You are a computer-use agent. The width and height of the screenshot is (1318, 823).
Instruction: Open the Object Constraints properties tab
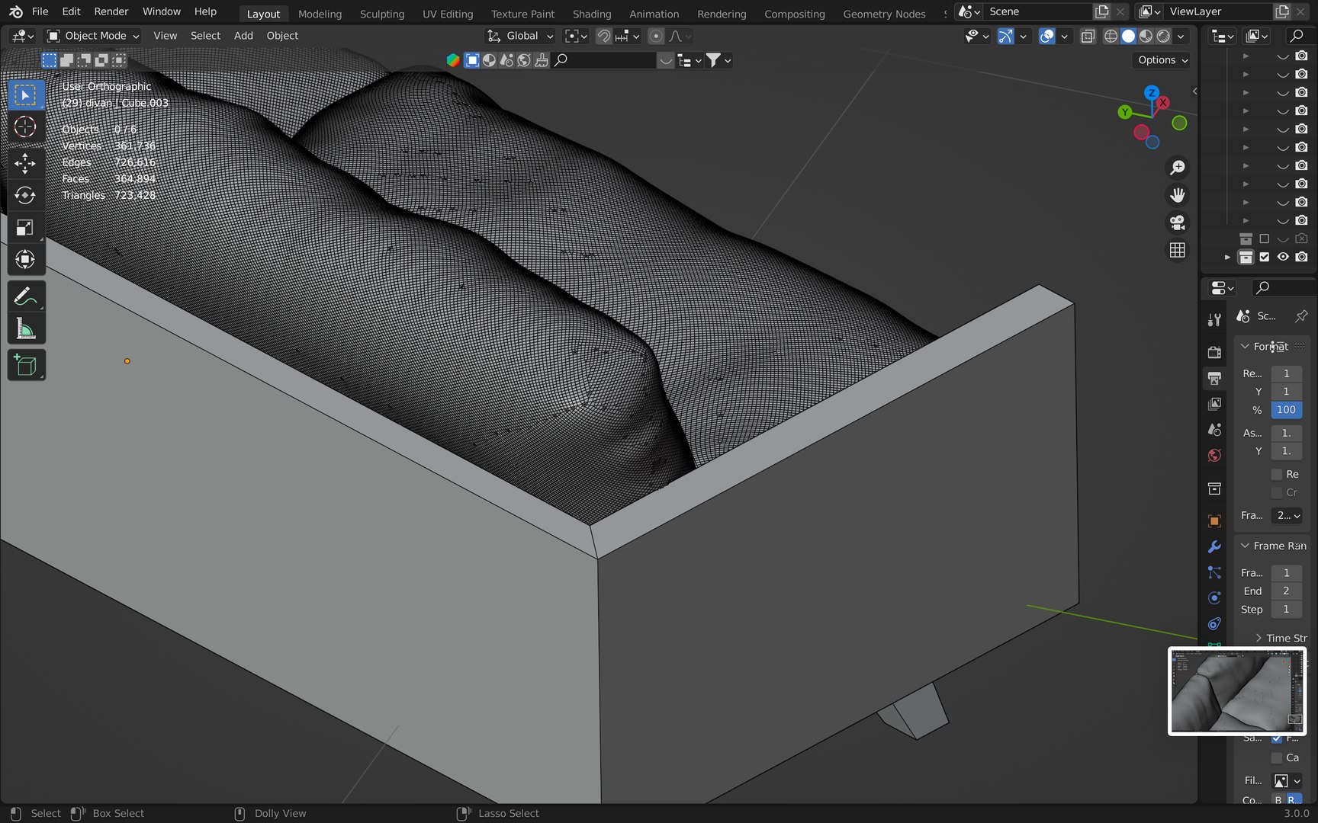pyautogui.click(x=1215, y=623)
